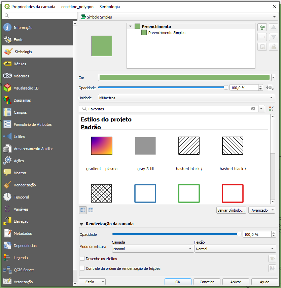
Task: Enable the Desenhe os efeitos checkbox
Action: click(82, 259)
